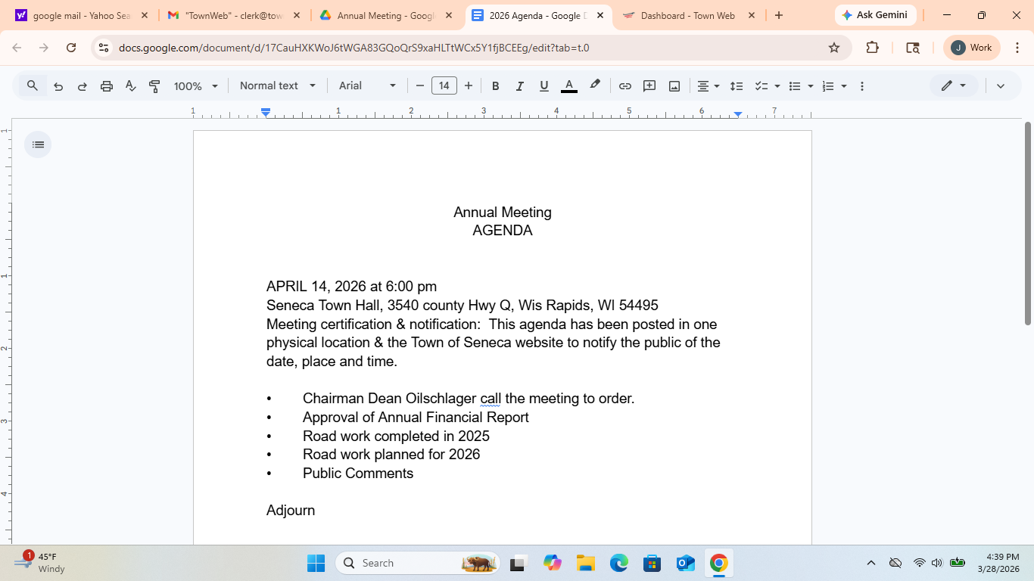The width and height of the screenshot is (1034, 581).
Task: Select the 2026 Agenda Google Docs tab
Action: (x=539, y=15)
